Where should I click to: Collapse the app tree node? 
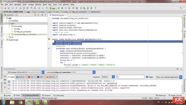click(x=4, y=18)
